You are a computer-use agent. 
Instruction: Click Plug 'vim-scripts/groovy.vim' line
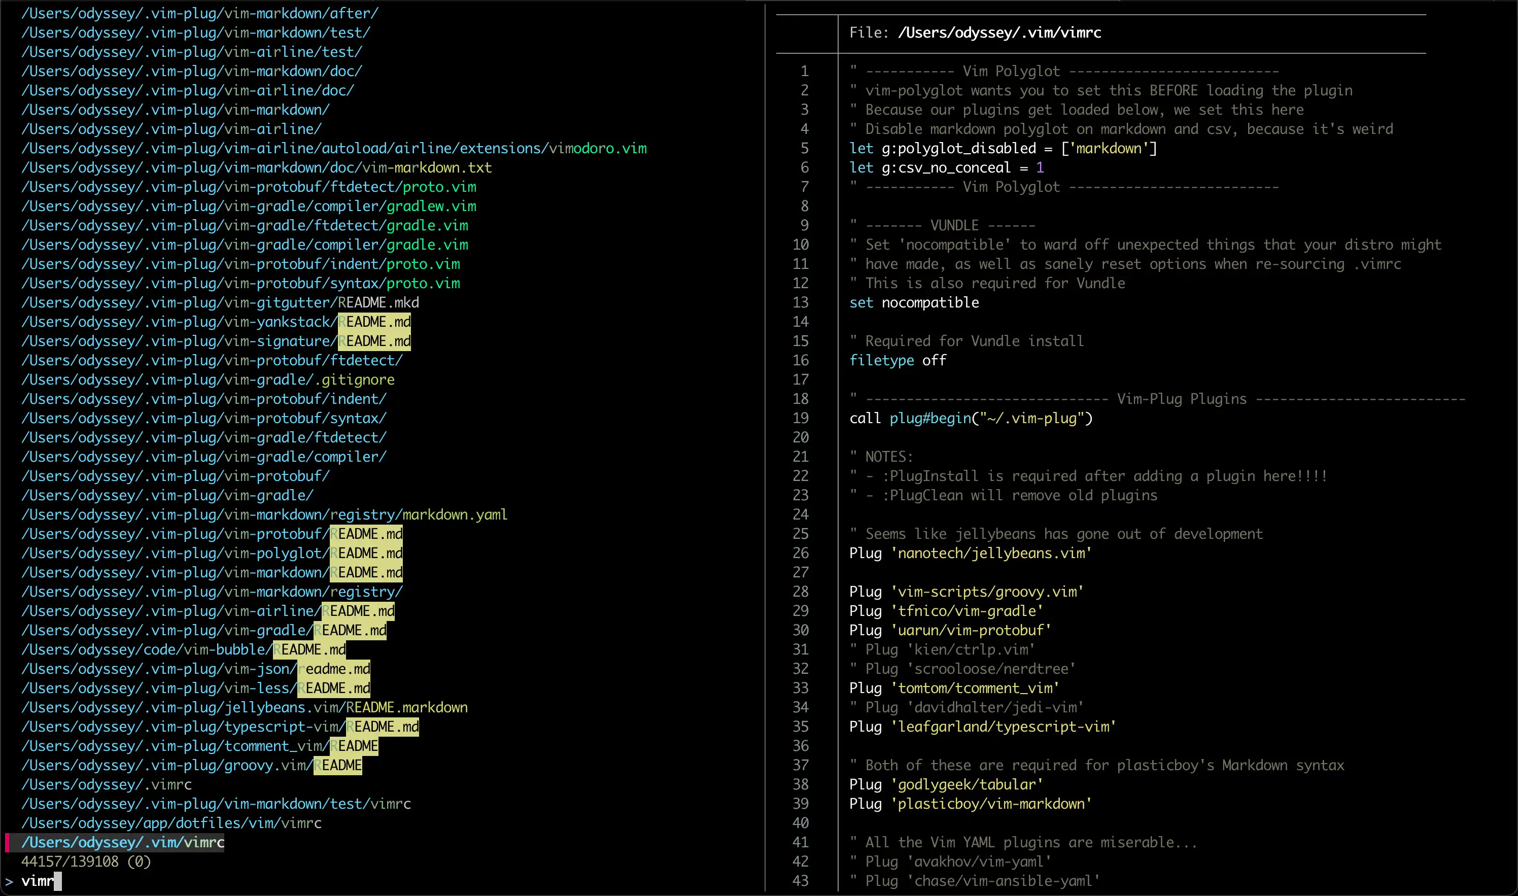click(x=967, y=592)
